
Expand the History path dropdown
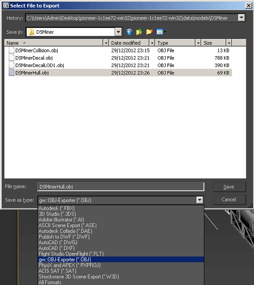[241, 18]
